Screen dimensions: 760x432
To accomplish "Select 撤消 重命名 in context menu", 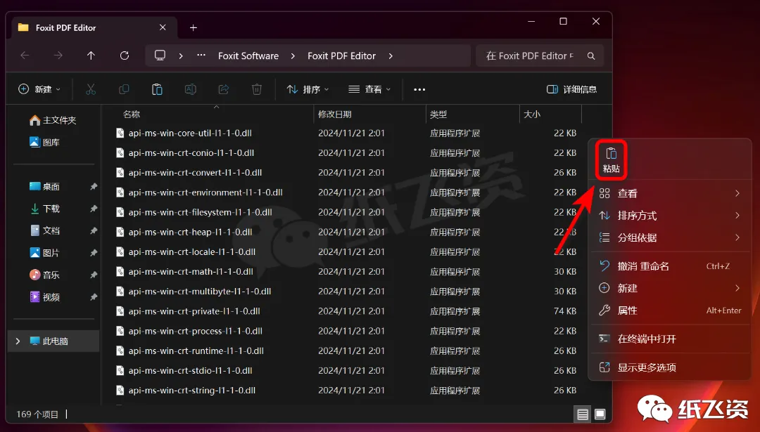I will 669,266.
